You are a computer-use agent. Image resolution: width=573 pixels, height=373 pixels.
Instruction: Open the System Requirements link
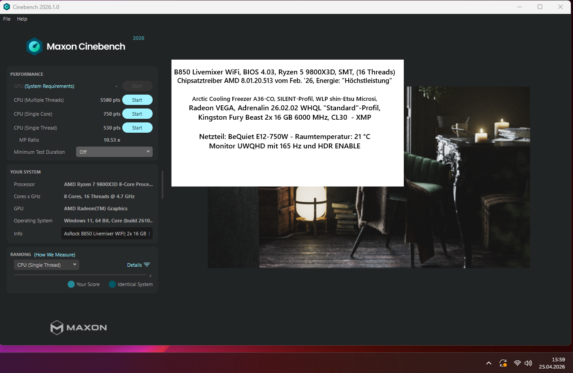click(49, 86)
